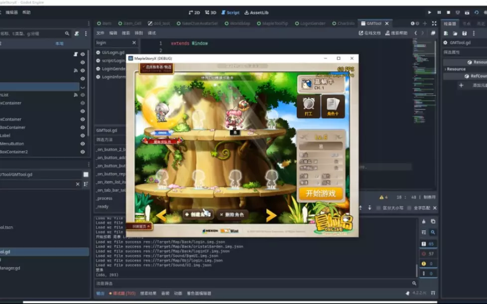This screenshot has height=304, width=487.
Task: Click the warnings indicator in script status bar
Action: pyautogui.click(x=383, y=198)
